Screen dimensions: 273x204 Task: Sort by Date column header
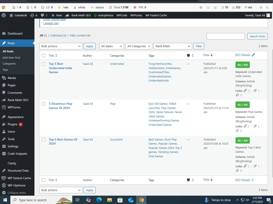point(208,55)
